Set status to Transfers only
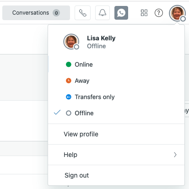Screen dimensions: 189x189 click(116, 97)
